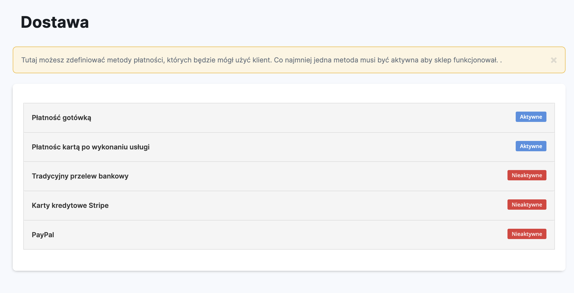This screenshot has width=574, height=293.
Task: Click Nieaktywne badge next to PayPal
Action: pos(527,234)
